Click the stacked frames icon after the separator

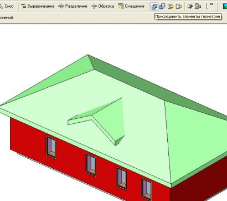190,7
